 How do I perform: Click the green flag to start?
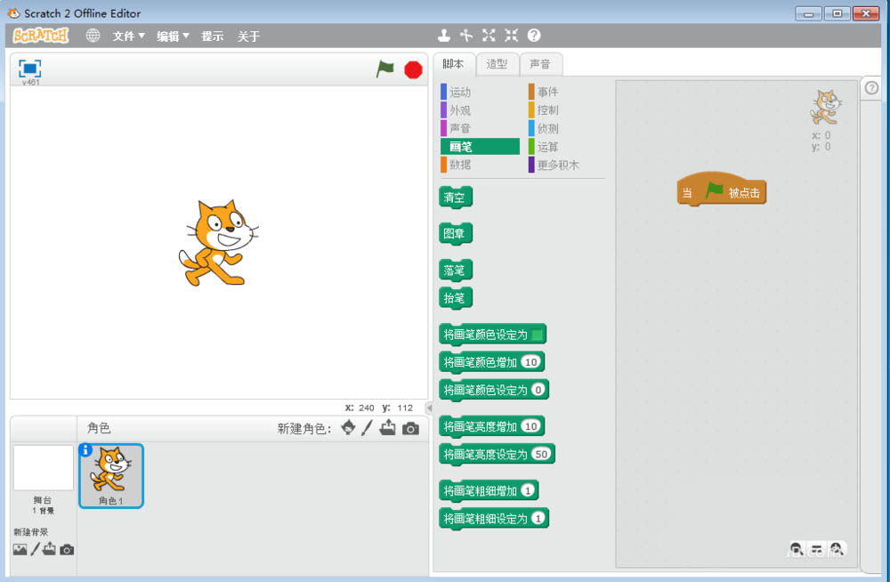pyautogui.click(x=384, y=69)
